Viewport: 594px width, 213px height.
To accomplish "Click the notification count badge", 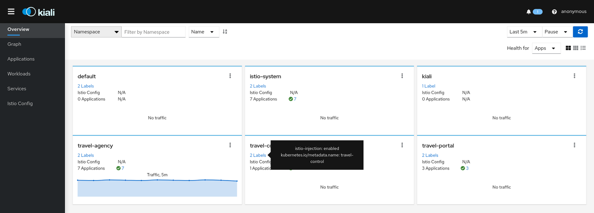I will pos(537,12).
